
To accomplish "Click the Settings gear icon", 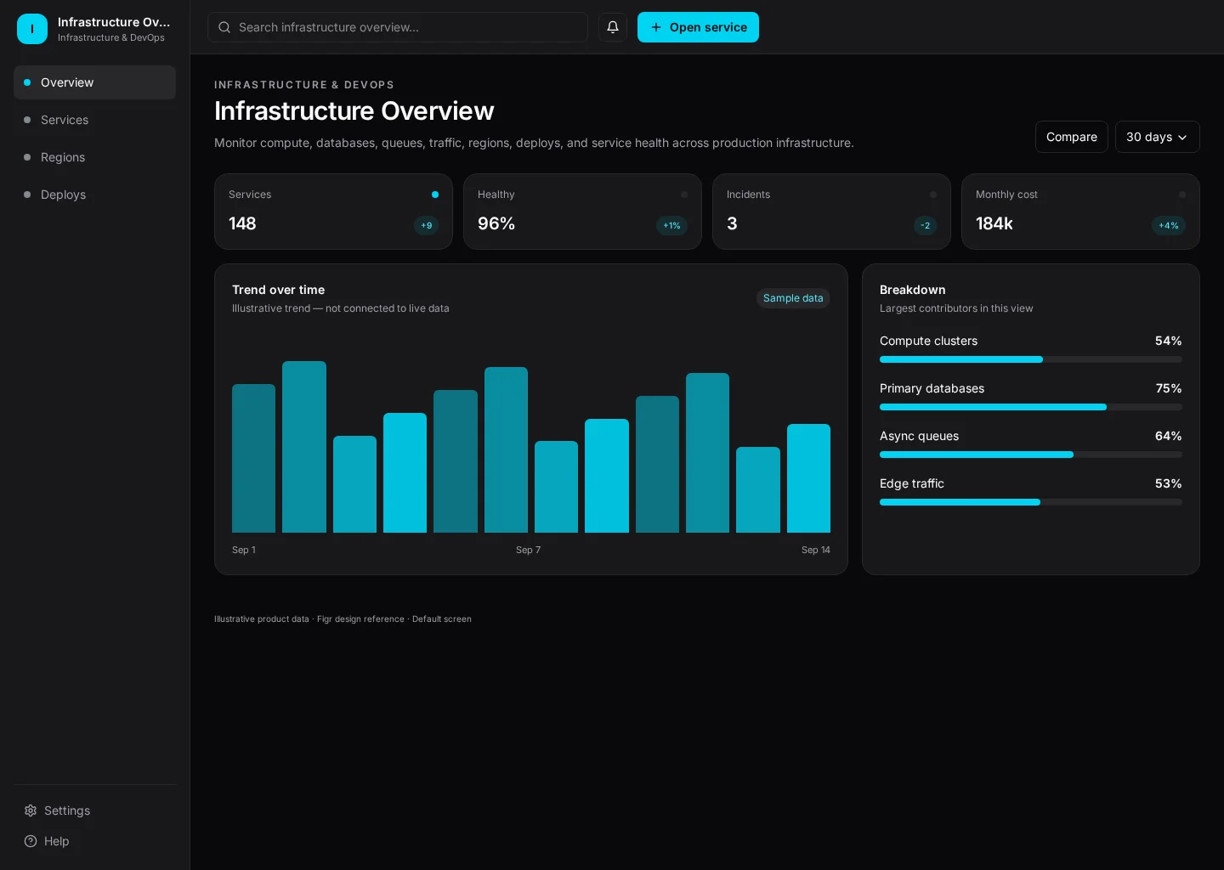I will coord(31,811).
